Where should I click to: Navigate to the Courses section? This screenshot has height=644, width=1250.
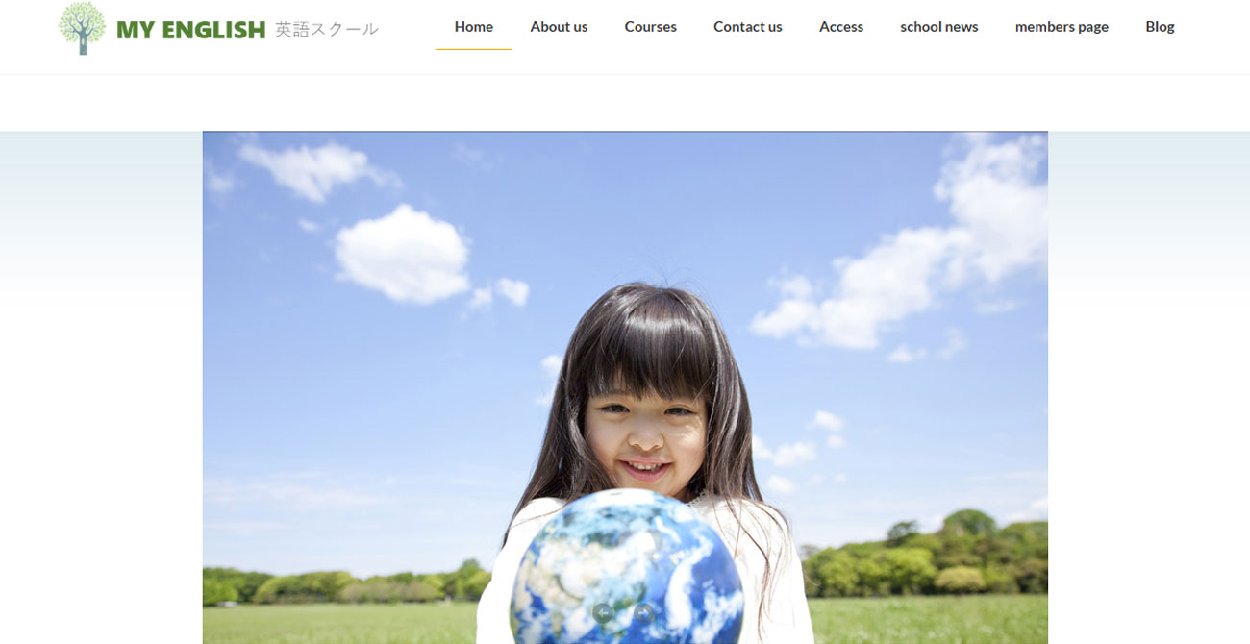[x=650, y=26]
